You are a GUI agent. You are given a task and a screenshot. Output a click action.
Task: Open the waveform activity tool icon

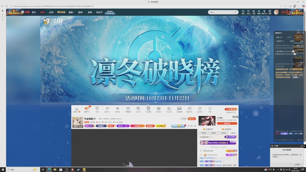(117, 109)
